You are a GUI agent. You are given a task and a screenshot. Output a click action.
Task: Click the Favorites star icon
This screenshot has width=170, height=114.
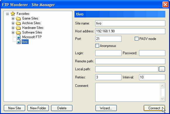[x=13, y=14]
